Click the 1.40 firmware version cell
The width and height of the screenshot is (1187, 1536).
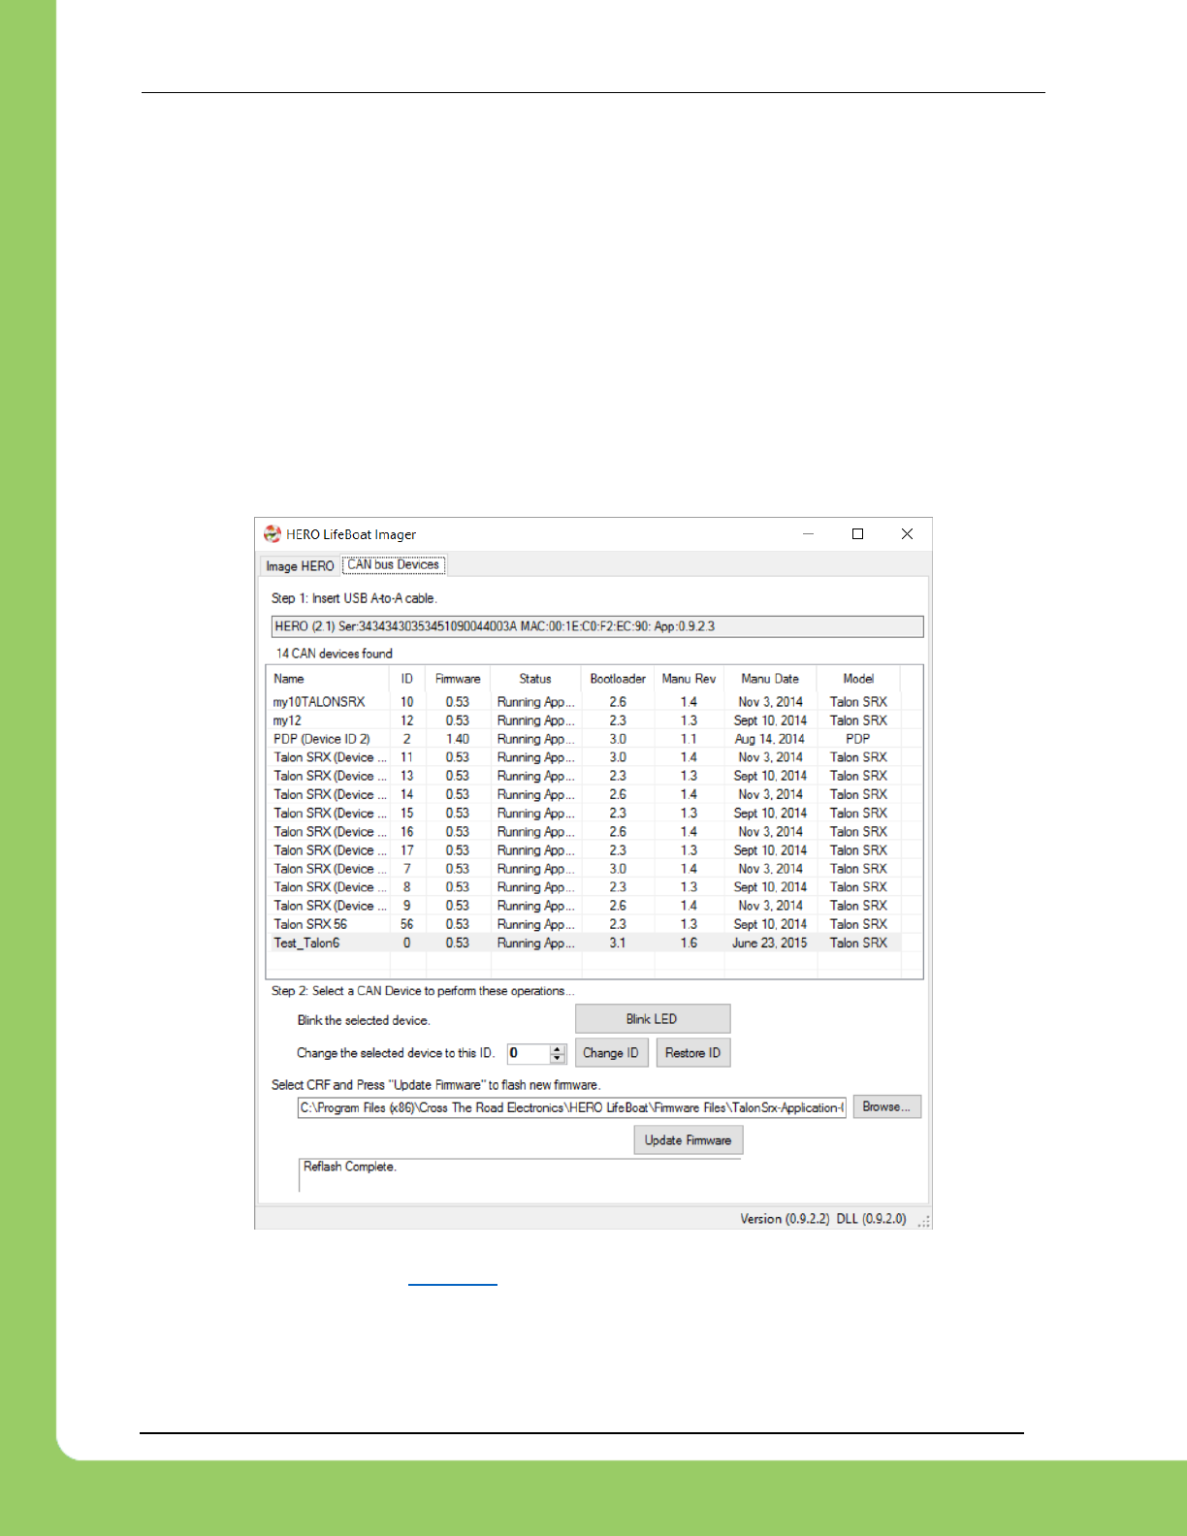pyautogui.click(x=458, y=739)
